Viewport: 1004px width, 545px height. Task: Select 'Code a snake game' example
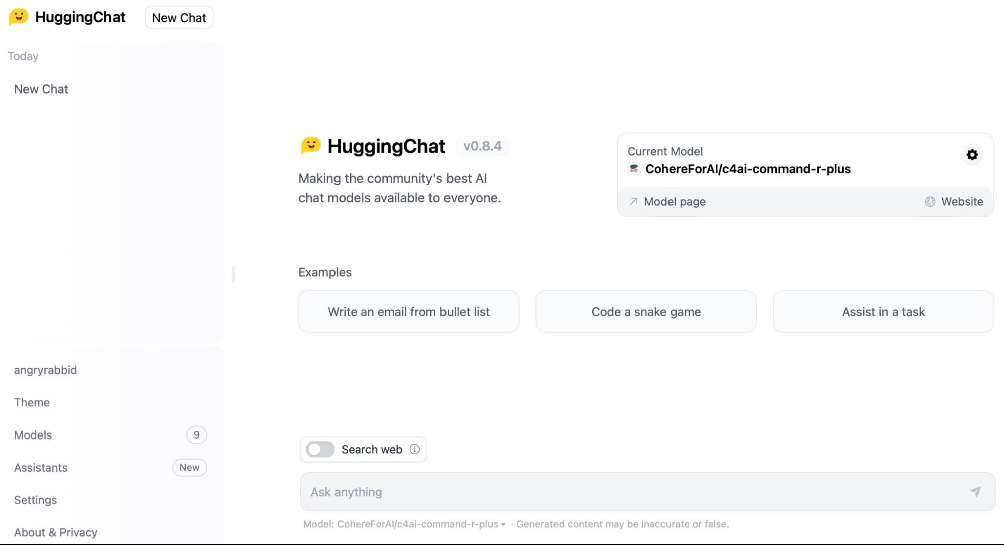coord(646,311)
